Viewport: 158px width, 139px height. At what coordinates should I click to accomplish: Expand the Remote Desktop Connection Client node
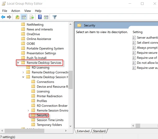(23, 72)
